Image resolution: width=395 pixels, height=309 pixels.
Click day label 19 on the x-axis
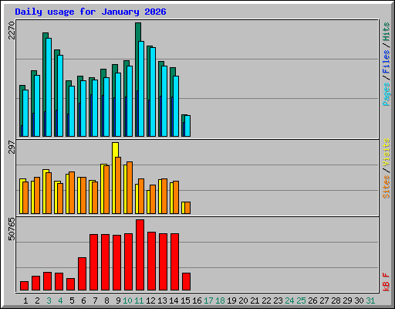point(231,301)
